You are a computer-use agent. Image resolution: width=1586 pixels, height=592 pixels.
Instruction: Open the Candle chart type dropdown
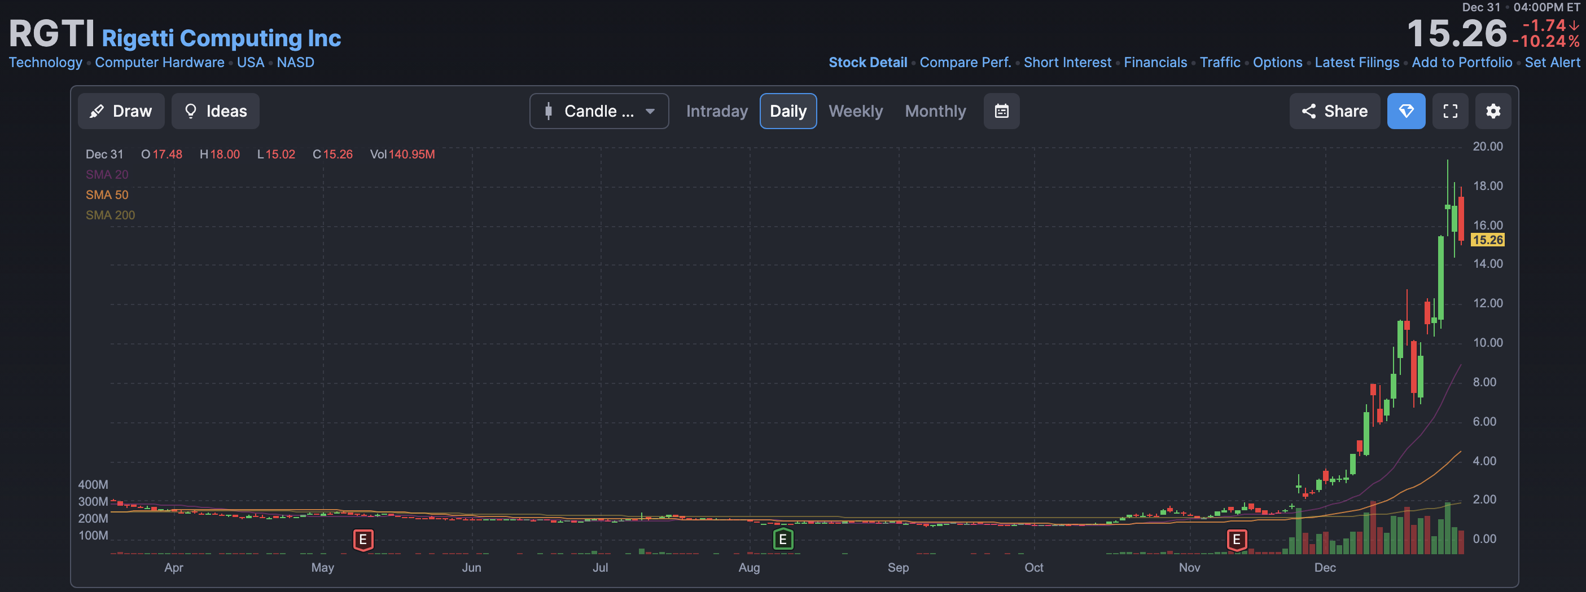pos(599,111)
